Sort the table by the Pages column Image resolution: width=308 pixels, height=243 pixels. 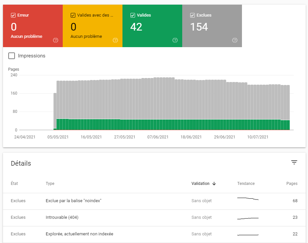pos(291,184)
